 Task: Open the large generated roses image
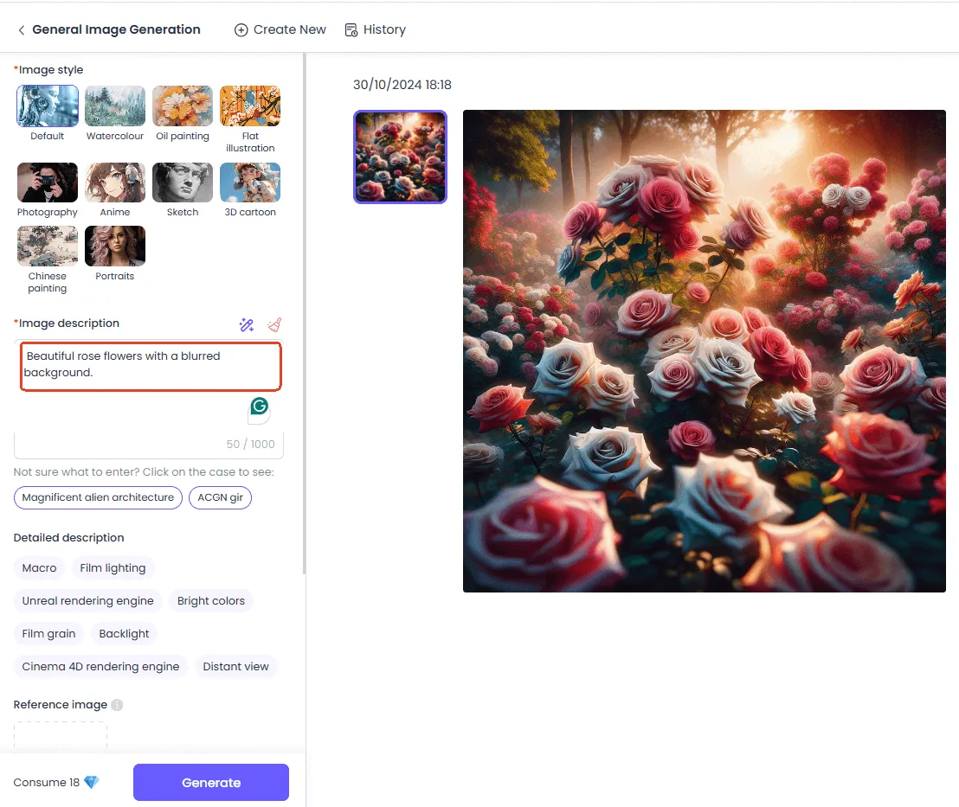tap(704, 351)
